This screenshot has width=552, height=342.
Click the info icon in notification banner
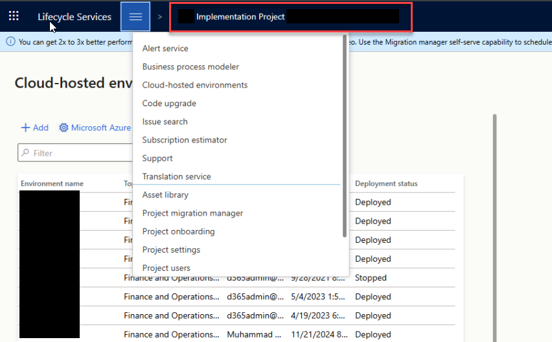click(x=10, y=41)
